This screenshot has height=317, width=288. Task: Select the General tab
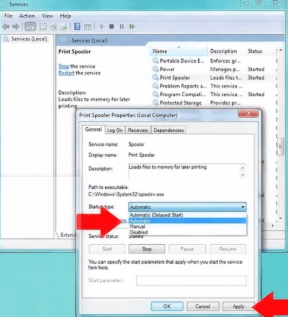tap(93, 129)
